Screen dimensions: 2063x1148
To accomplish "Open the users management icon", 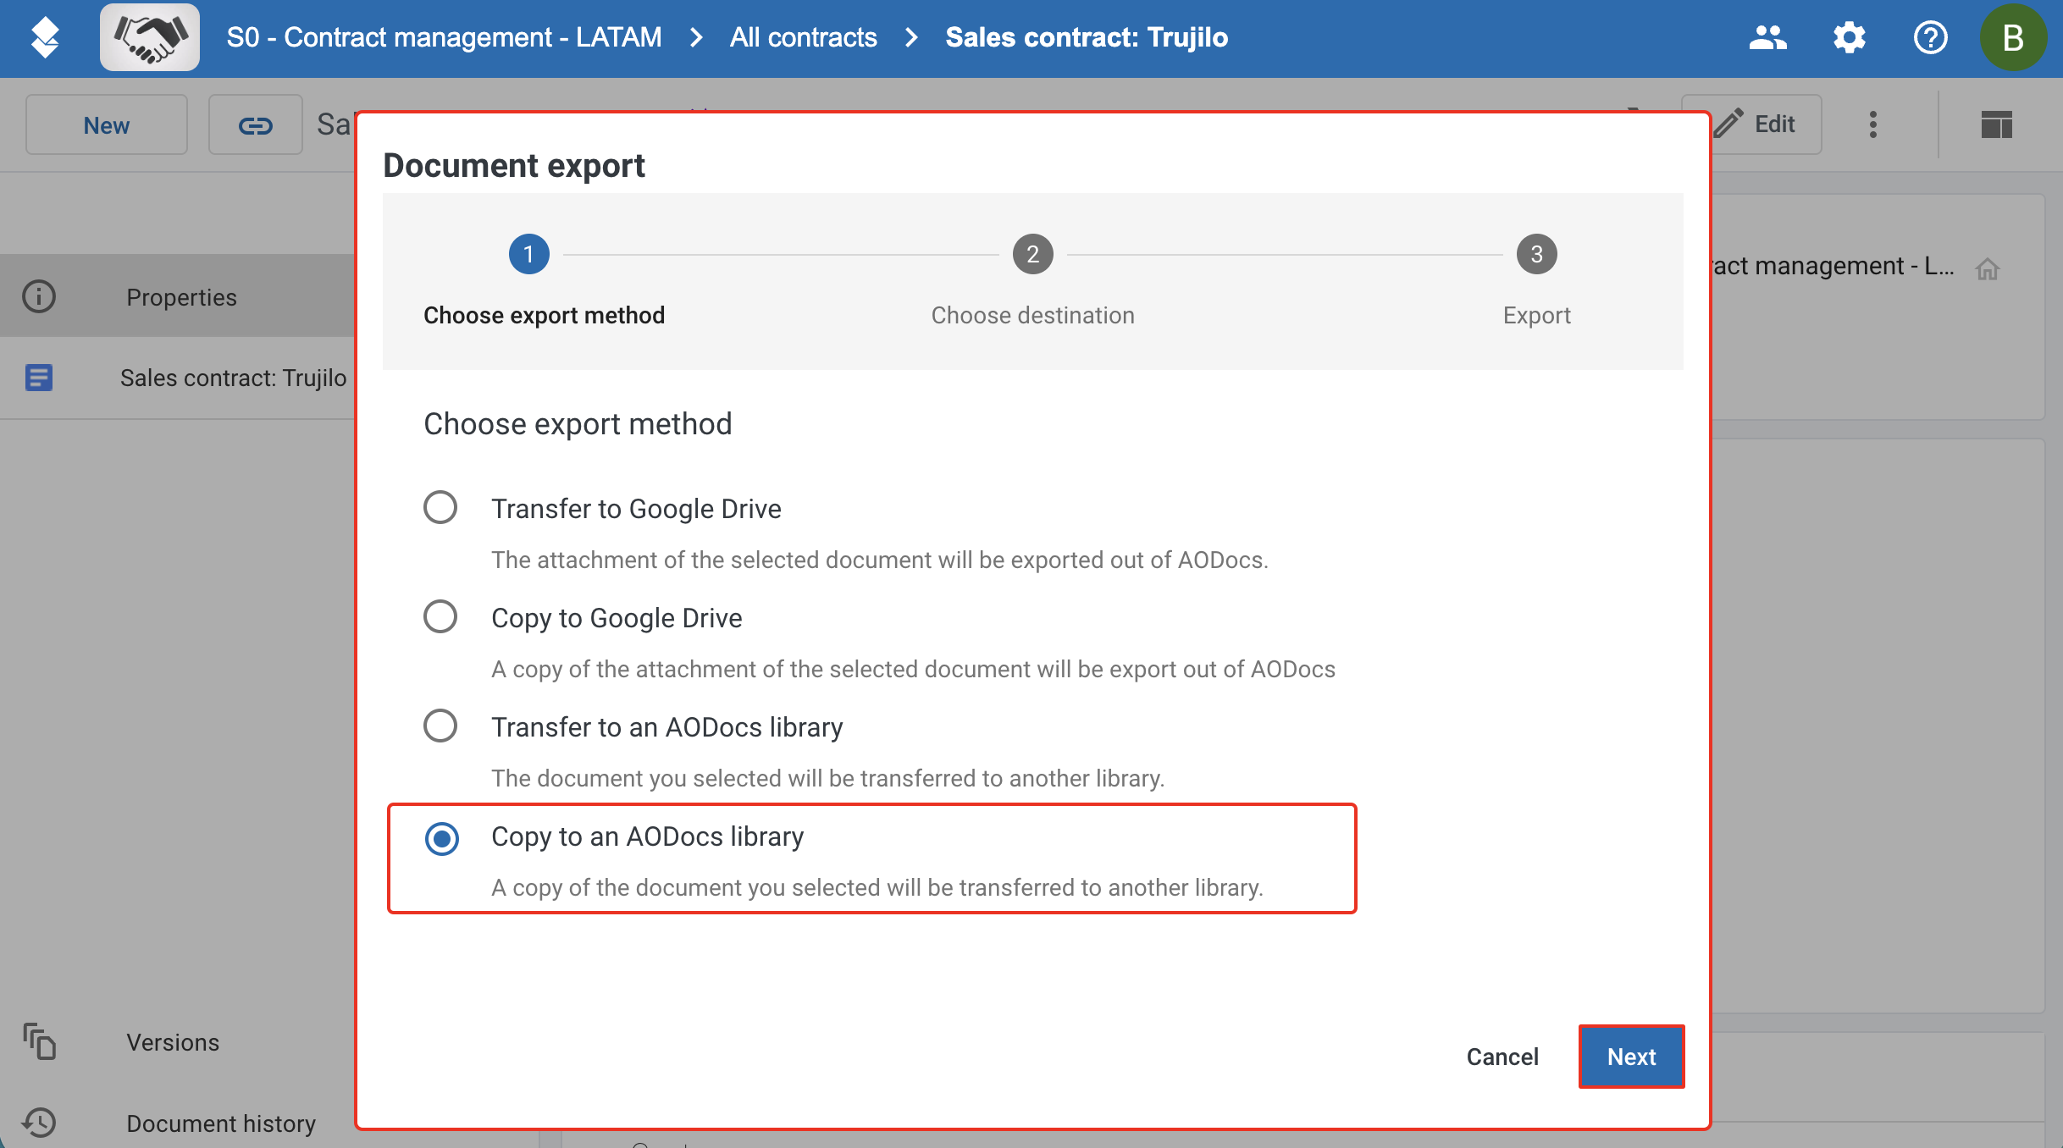I will (1767, 38).
